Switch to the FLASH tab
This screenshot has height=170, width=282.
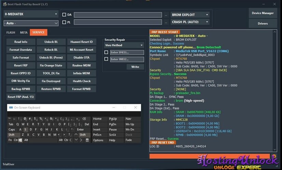pos(11,32)
